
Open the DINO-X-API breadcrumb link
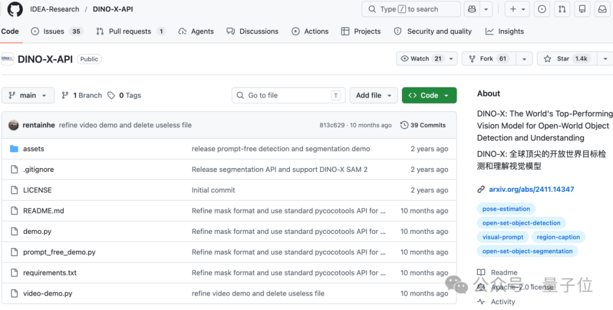(113, 9)
